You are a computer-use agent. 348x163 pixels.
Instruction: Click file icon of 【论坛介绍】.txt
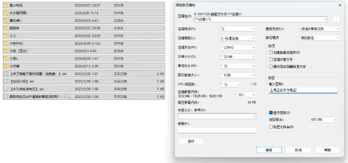(x=6, y=81)
